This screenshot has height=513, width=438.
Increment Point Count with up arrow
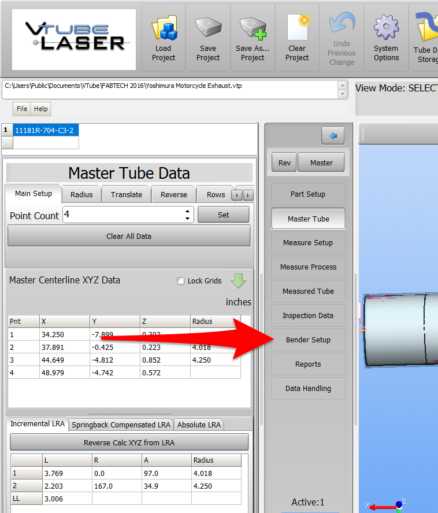188,212
